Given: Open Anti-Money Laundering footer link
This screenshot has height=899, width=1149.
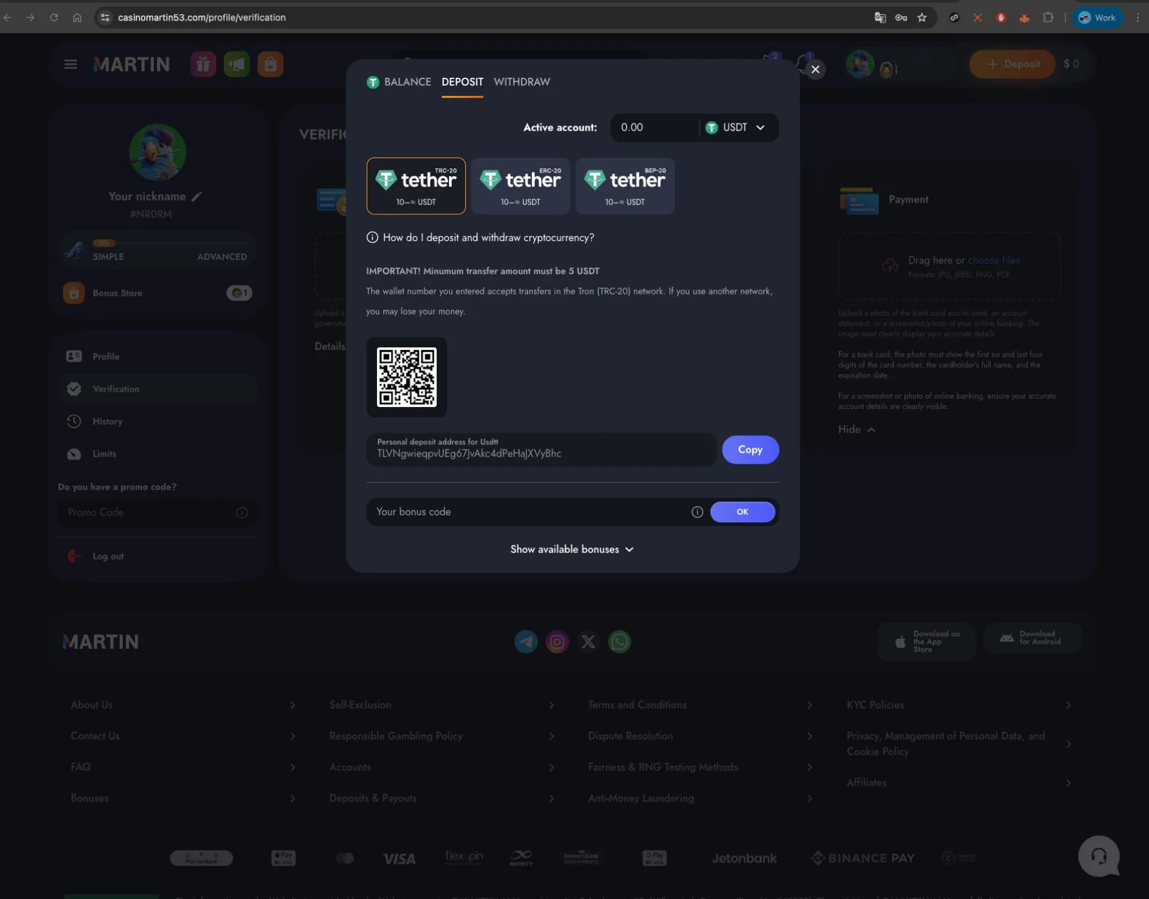Looking at the screenshot, I should pyautogui.click(x=701, y=798).
